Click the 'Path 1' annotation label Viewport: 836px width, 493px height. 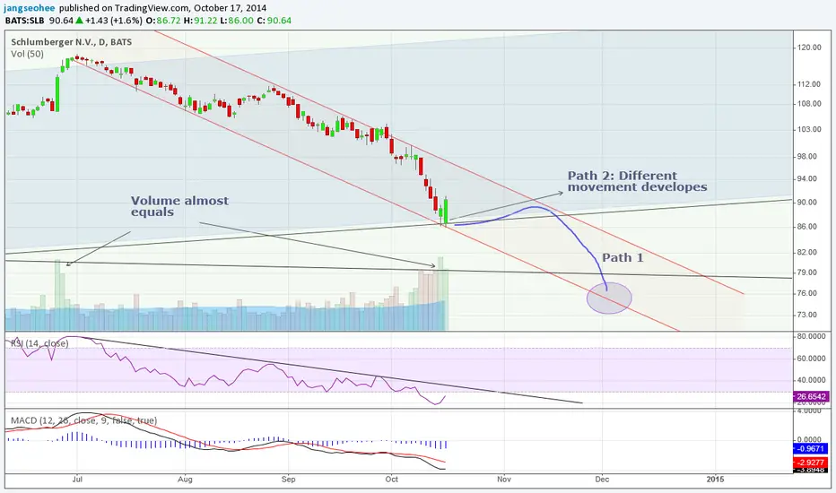[x=623, y=258]
